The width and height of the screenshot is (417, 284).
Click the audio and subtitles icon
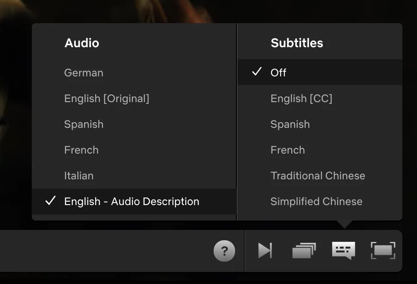pos(343,251)
